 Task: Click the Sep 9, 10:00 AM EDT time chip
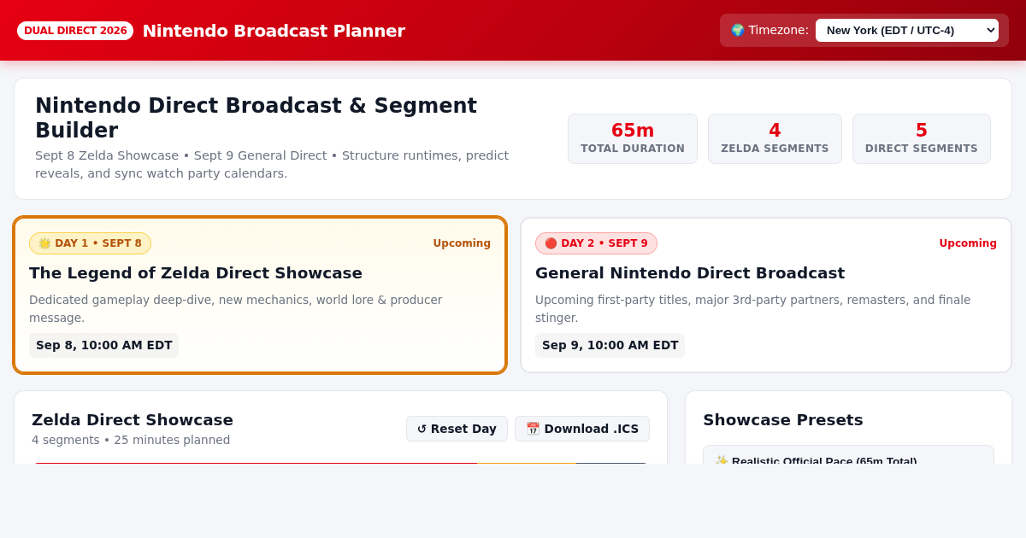tap(610, 345)
